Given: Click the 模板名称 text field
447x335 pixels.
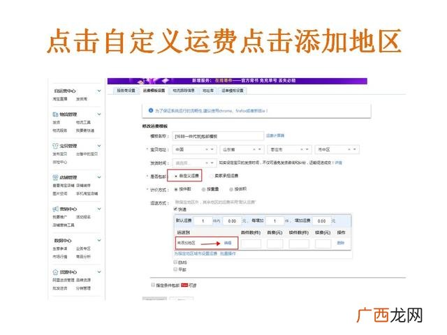Looking at the screenshot, I should (218, 136).
